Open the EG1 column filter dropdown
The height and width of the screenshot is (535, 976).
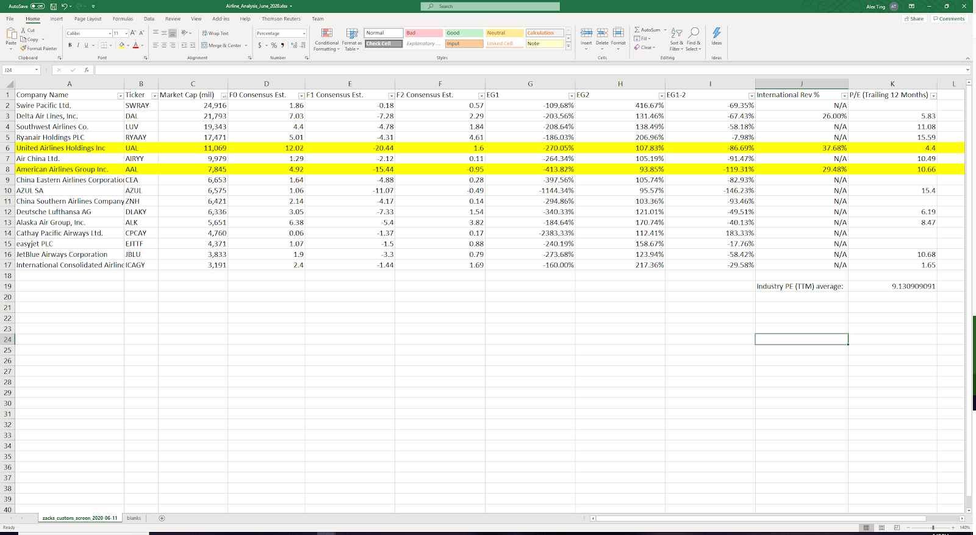(572, 96)
